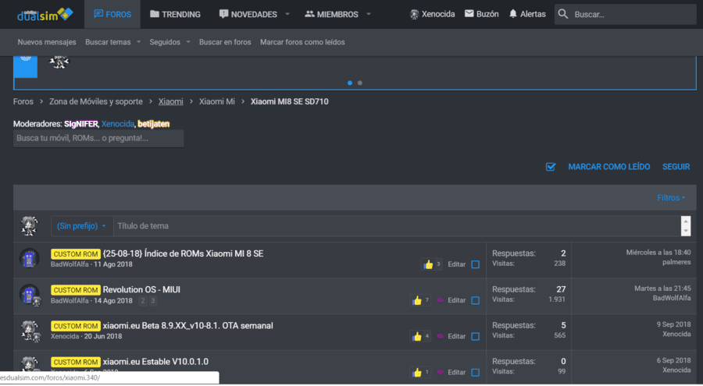Tick checkbox for xiaomi.eu Beta thread

(475, 336)
